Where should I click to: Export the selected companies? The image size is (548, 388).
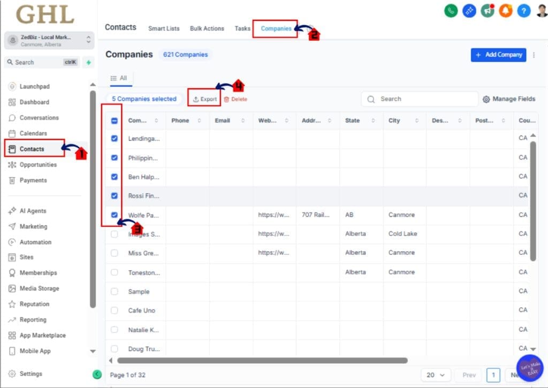coord(204,98)
